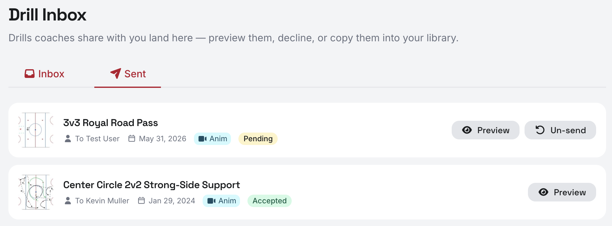Click the 3v3 Royal Road Pass title
The image size is (612, 226).
tap(111, 123)
